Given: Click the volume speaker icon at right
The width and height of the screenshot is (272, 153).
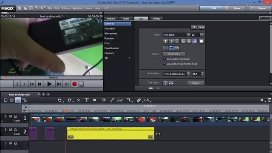Looking at the screenshot, I should 262,100.
